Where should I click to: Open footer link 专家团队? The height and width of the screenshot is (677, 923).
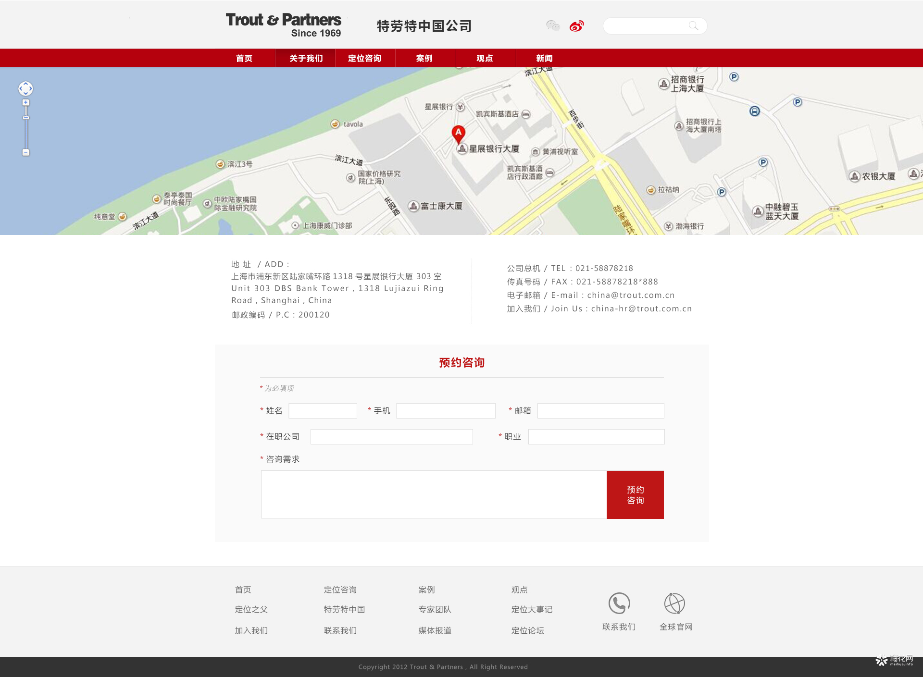click(435, 609)
